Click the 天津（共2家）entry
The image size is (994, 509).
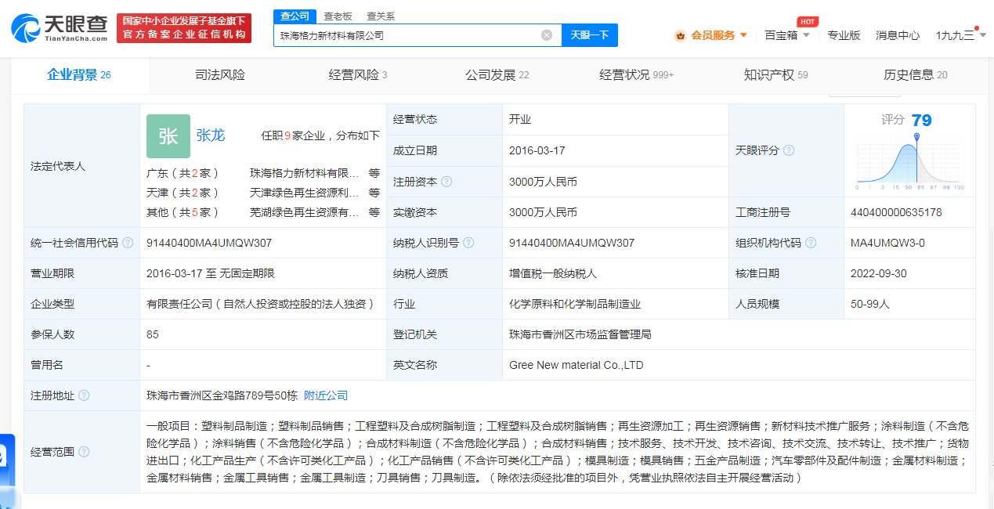tap(183, 193)
